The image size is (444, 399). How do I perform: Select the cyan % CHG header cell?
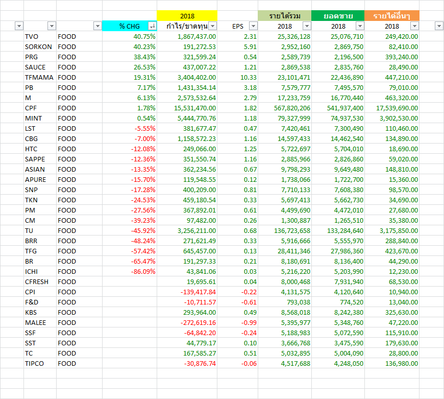point(130,26)
